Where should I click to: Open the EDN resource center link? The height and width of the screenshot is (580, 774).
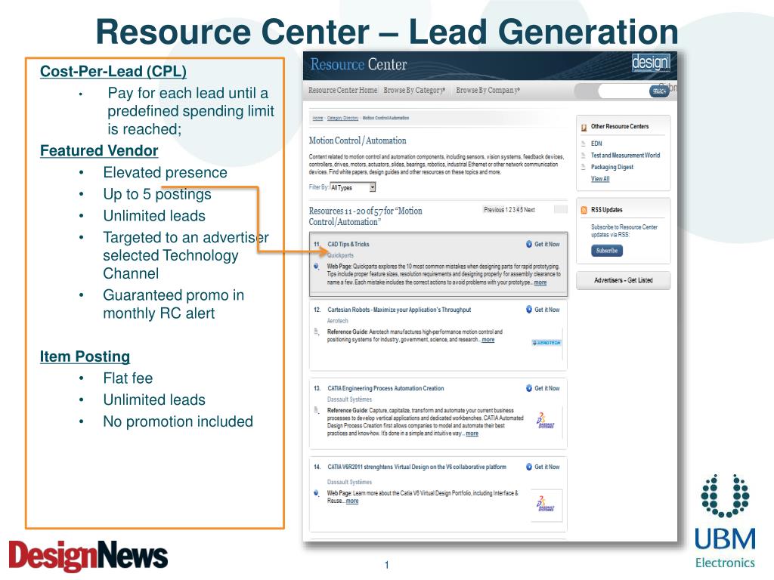pos(596,143)
